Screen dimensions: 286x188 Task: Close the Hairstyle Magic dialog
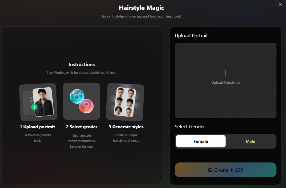point(280,4)
